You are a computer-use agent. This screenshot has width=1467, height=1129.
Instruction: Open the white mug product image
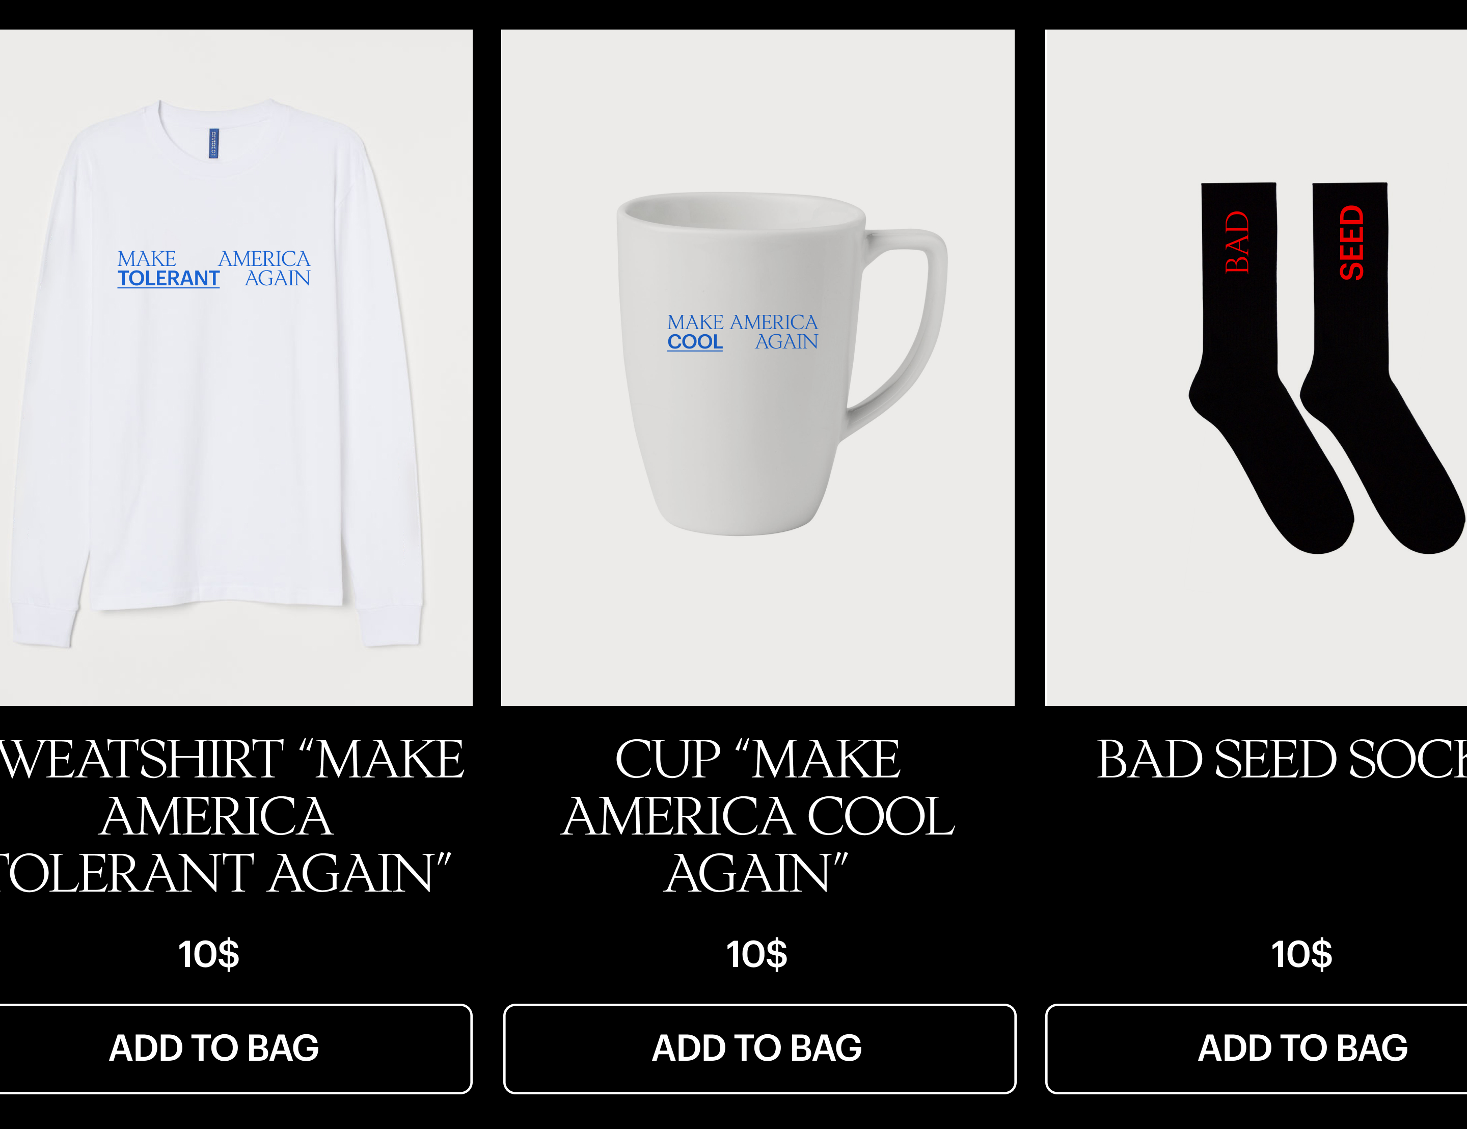pos(757,368)
